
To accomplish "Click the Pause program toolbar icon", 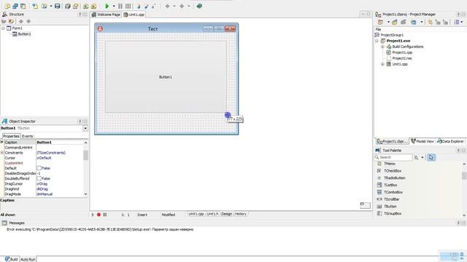I will 120,6.
